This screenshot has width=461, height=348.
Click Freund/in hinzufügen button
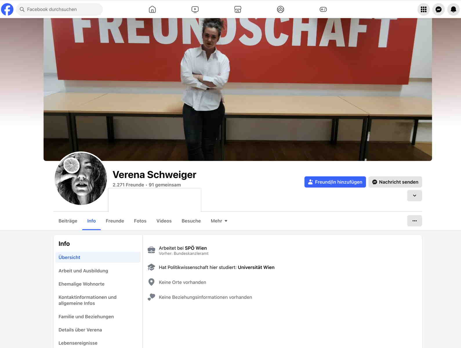pyautogui.click(x=335, y=182)
